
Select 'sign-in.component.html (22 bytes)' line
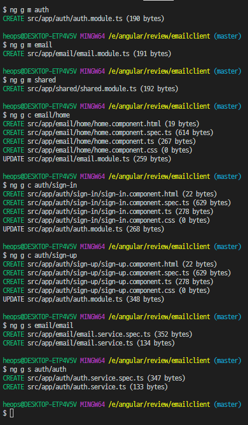pyautogui.click(x=110, y=194)
